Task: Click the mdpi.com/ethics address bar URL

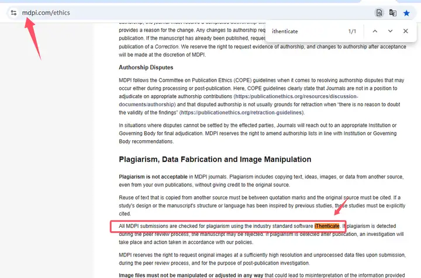Action: [x=46, y=13]
